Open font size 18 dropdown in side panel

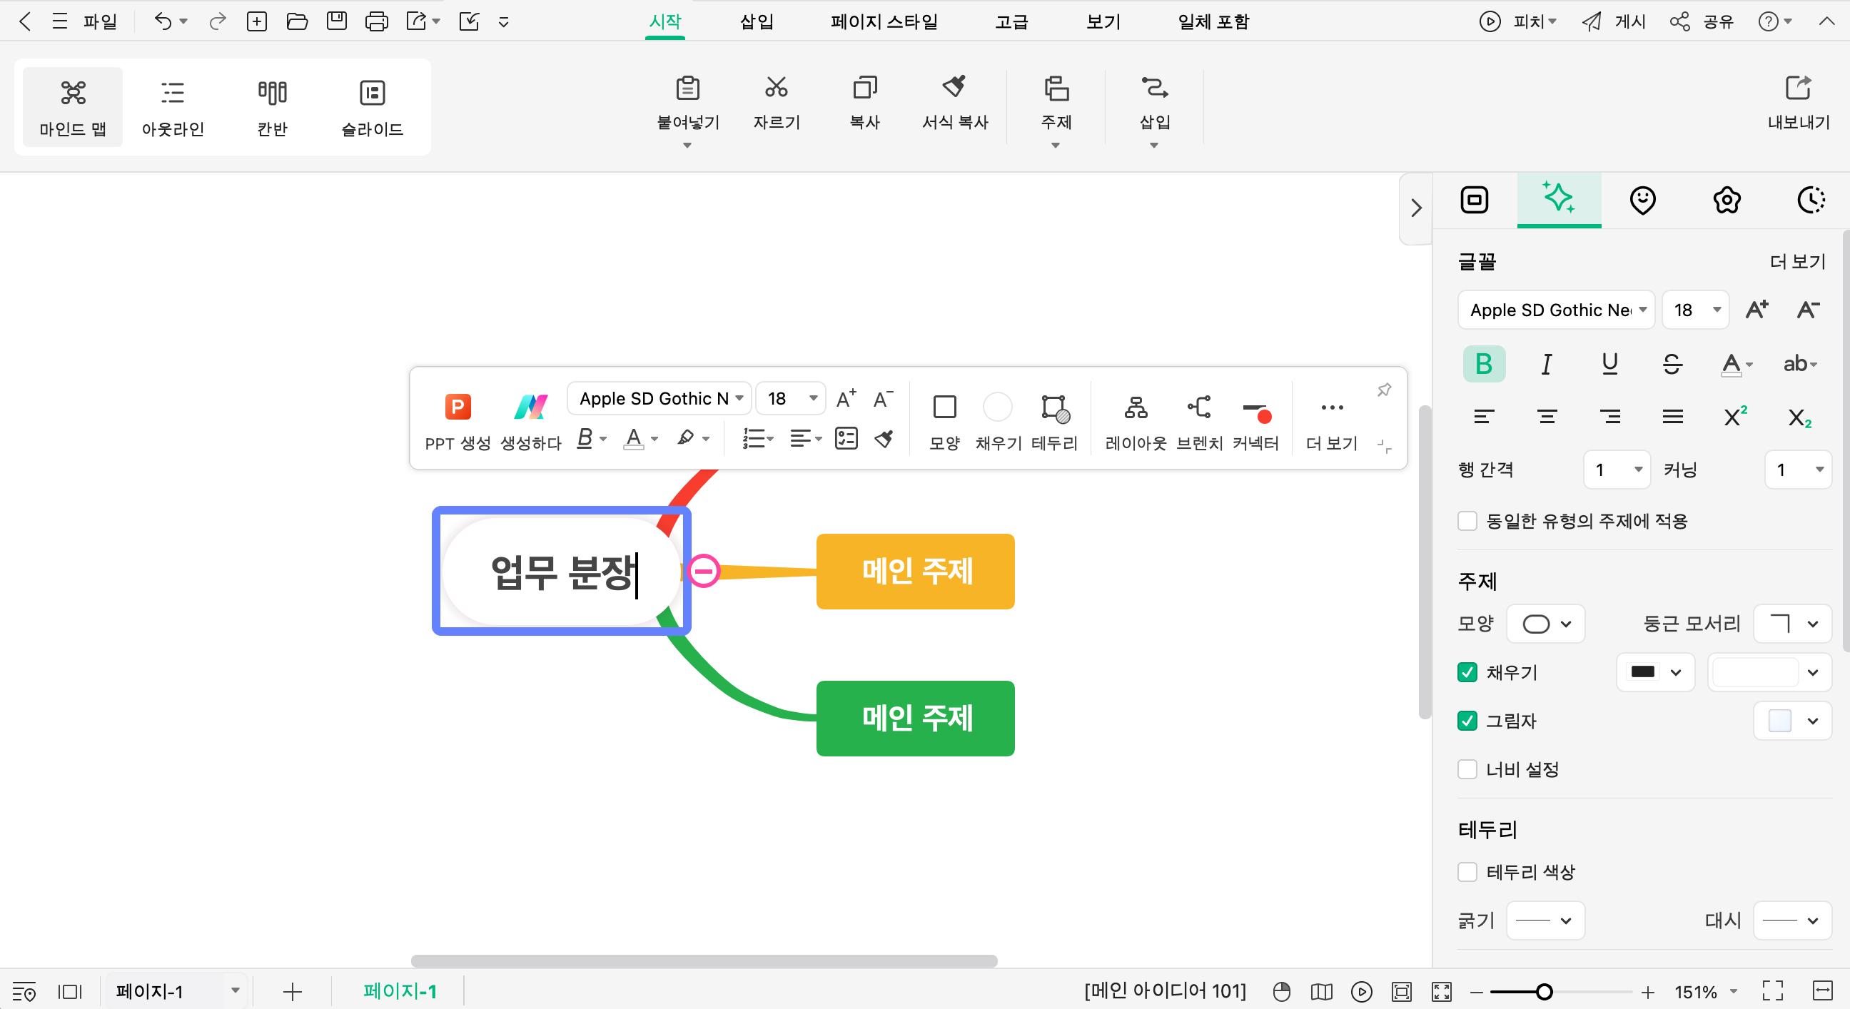coord(1696,310)
